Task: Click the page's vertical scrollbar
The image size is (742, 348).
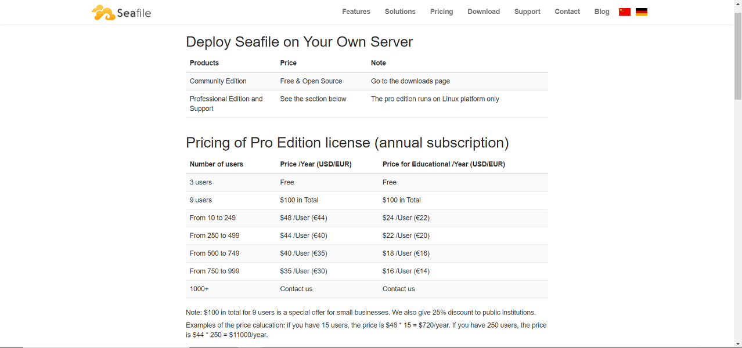Action: pyautogui.click(x=738, y=55)
